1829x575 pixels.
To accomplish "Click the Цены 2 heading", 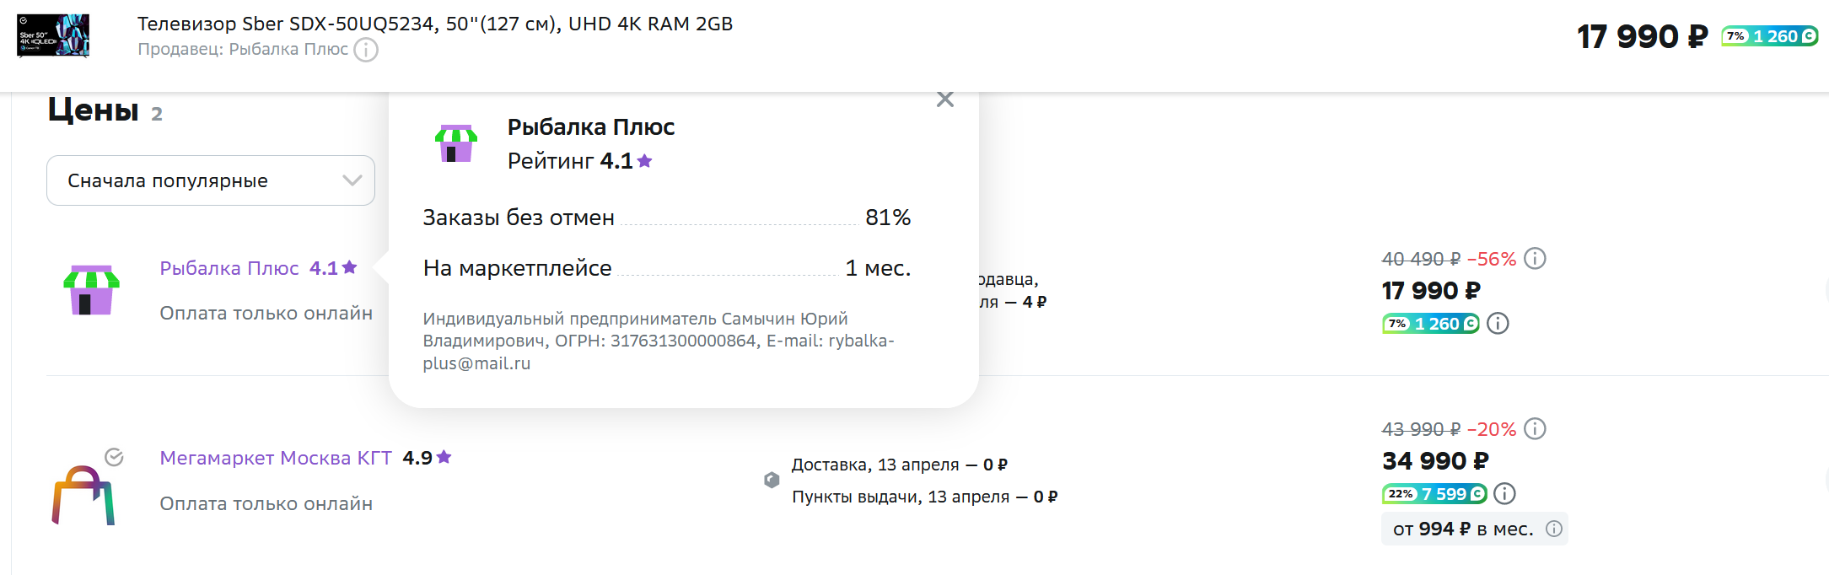I will [x=105, y=110].
